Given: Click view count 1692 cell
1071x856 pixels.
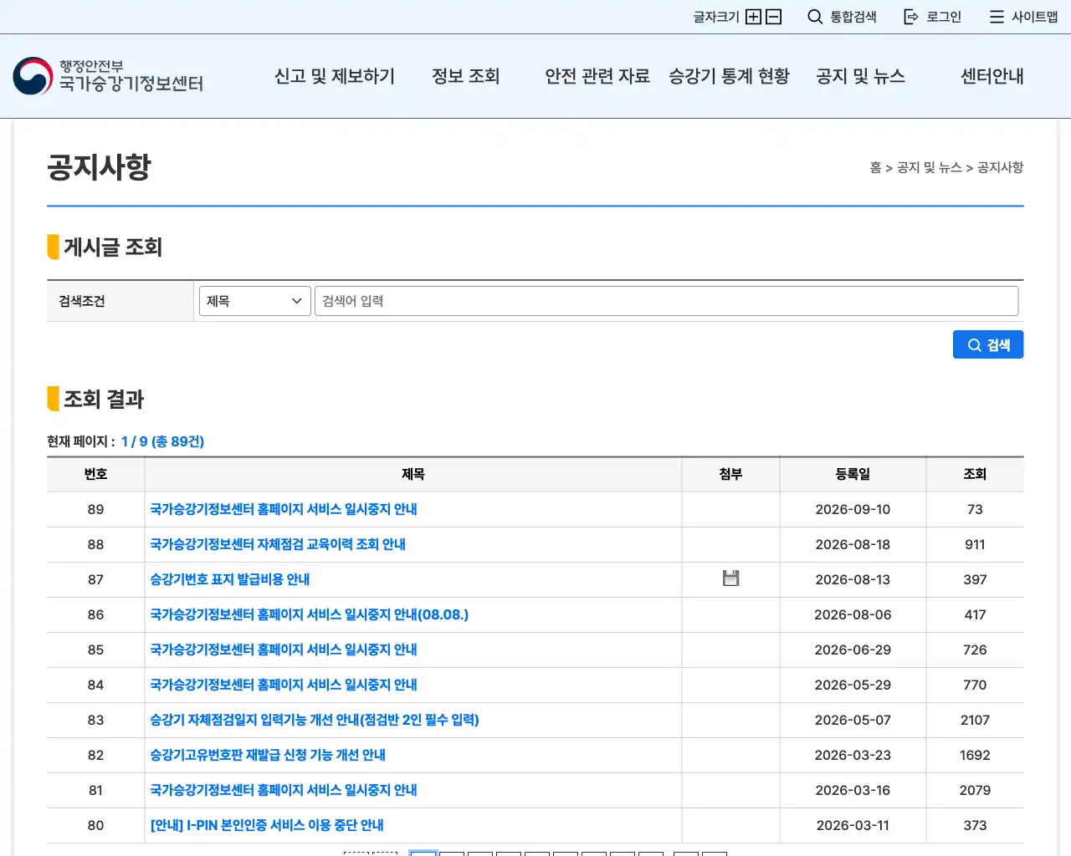Looking at the screenshot, I should point(975,755).
